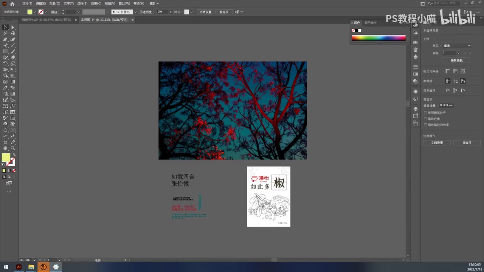The width and height of the screenshot is (484, 272).
Task: Select the Paintbrush tool
Action: pos(13,51)
